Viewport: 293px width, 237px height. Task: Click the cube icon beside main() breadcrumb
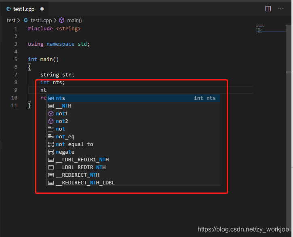tap(62, 20)
